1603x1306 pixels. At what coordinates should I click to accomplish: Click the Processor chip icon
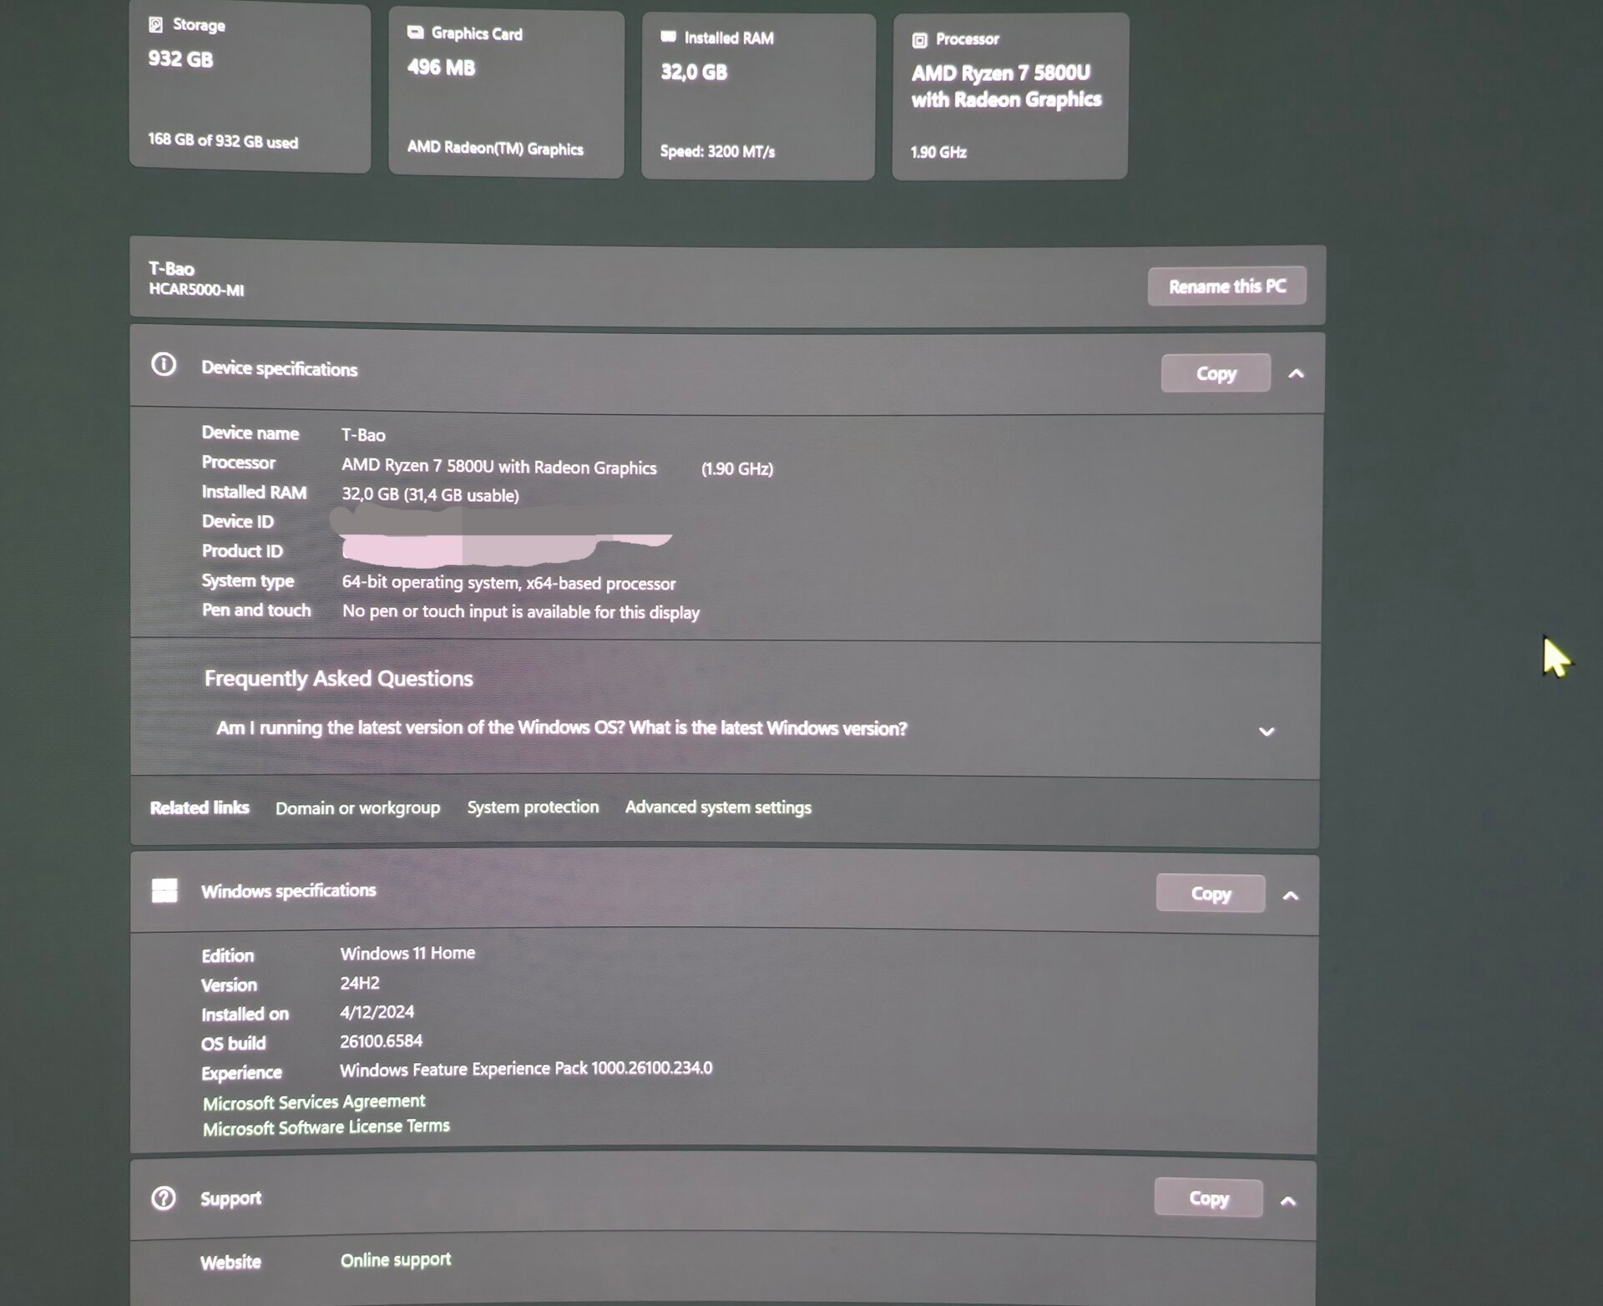tap(919, 40)
